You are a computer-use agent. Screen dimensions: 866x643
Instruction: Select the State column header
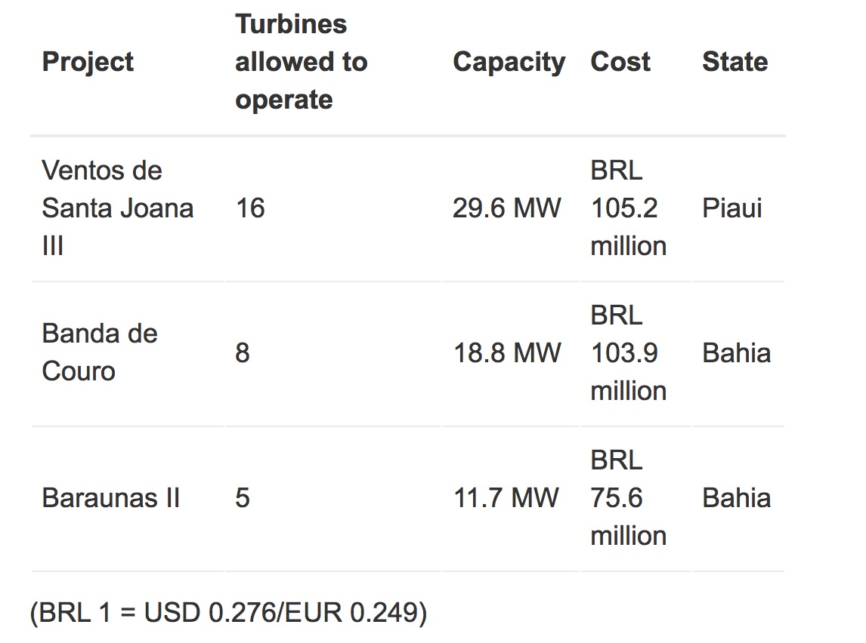(735, 62)
